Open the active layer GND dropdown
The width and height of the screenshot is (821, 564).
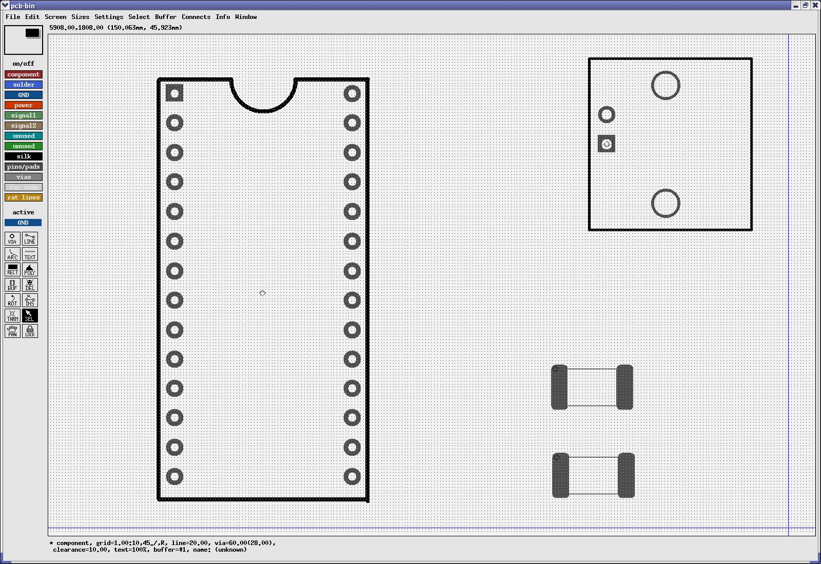[23, 223]
